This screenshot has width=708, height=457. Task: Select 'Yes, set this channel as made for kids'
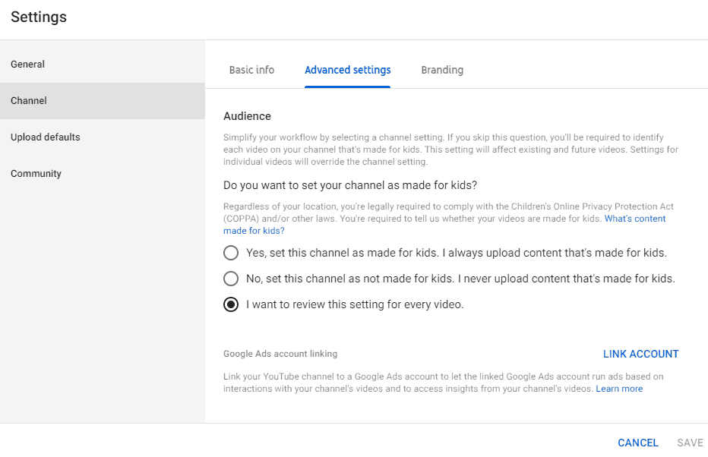tap(231, 253)
